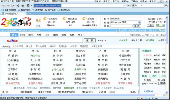This screenshot has width=170, height=100.
Task: Open 音乐随心听 bookmark
Action: point(64,10)
